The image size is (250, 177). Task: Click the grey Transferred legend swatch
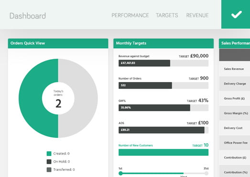49,170
